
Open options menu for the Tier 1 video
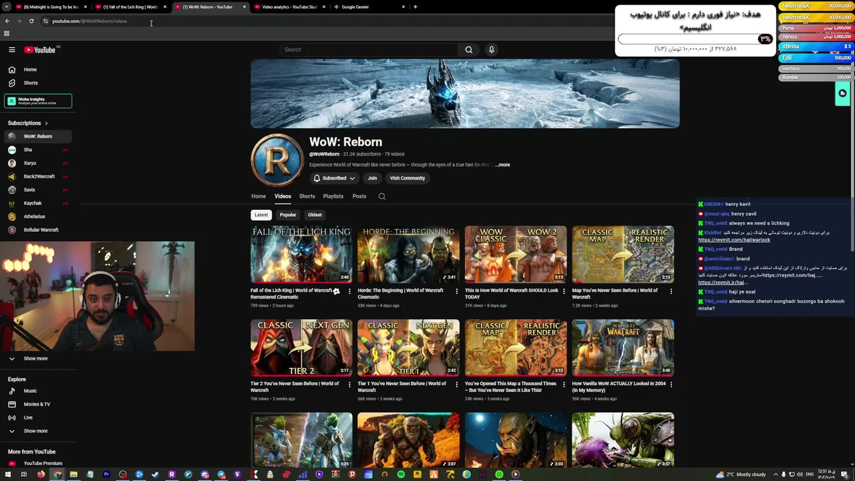[x=457, y=384]
